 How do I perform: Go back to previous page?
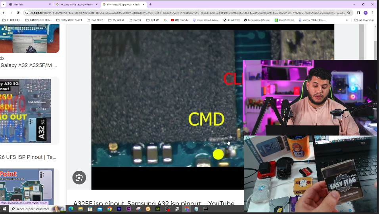(4, 13)
